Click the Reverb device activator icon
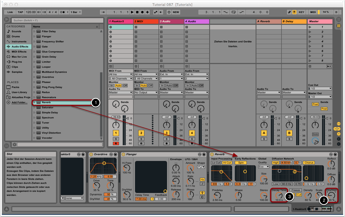 (212, 154)
